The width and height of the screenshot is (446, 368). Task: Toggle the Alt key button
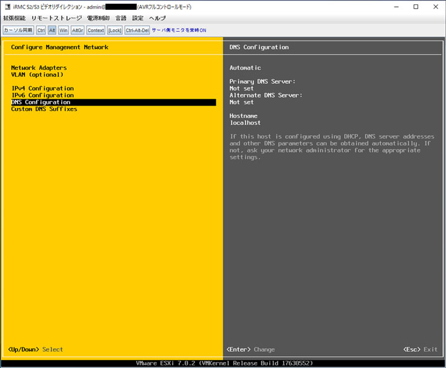[52, 30]
